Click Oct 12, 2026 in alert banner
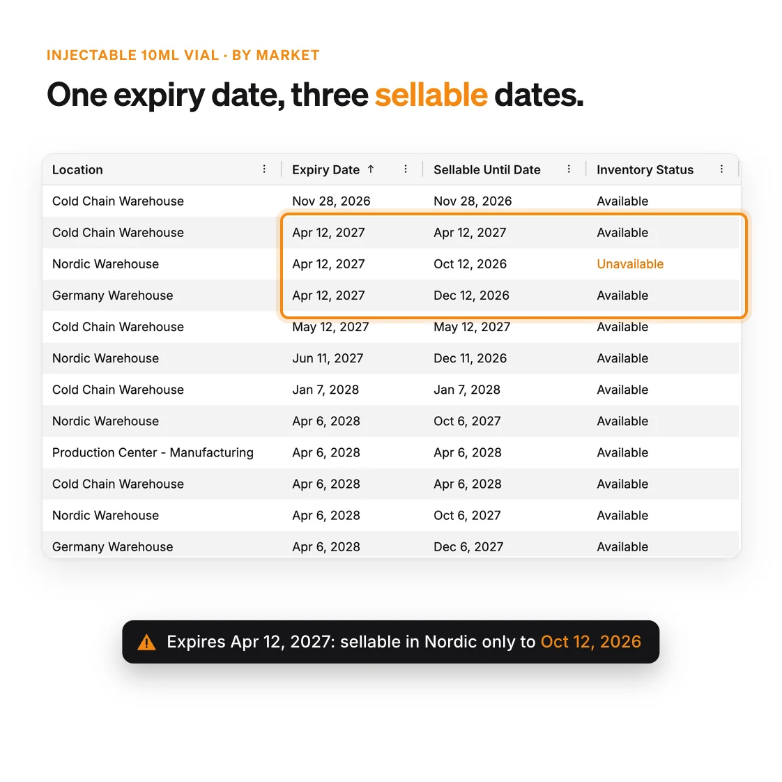 point(590,642)
